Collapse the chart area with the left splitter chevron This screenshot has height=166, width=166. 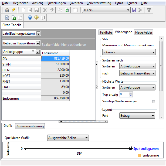point(61,122)
